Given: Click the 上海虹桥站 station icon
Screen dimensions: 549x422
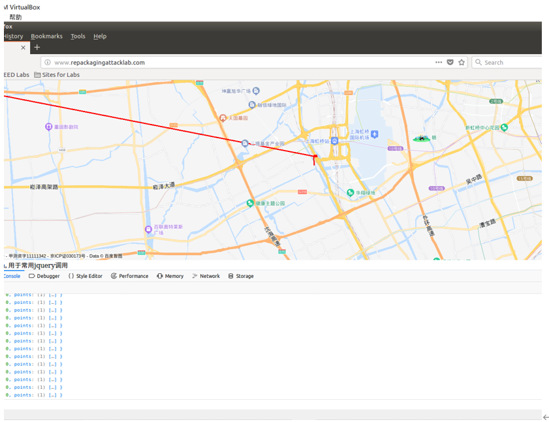Looking at the screenshot, I should (x=334, y=141).
